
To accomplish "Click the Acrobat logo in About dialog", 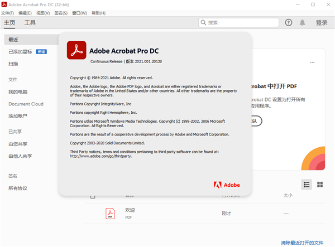I will pos(76,50).
